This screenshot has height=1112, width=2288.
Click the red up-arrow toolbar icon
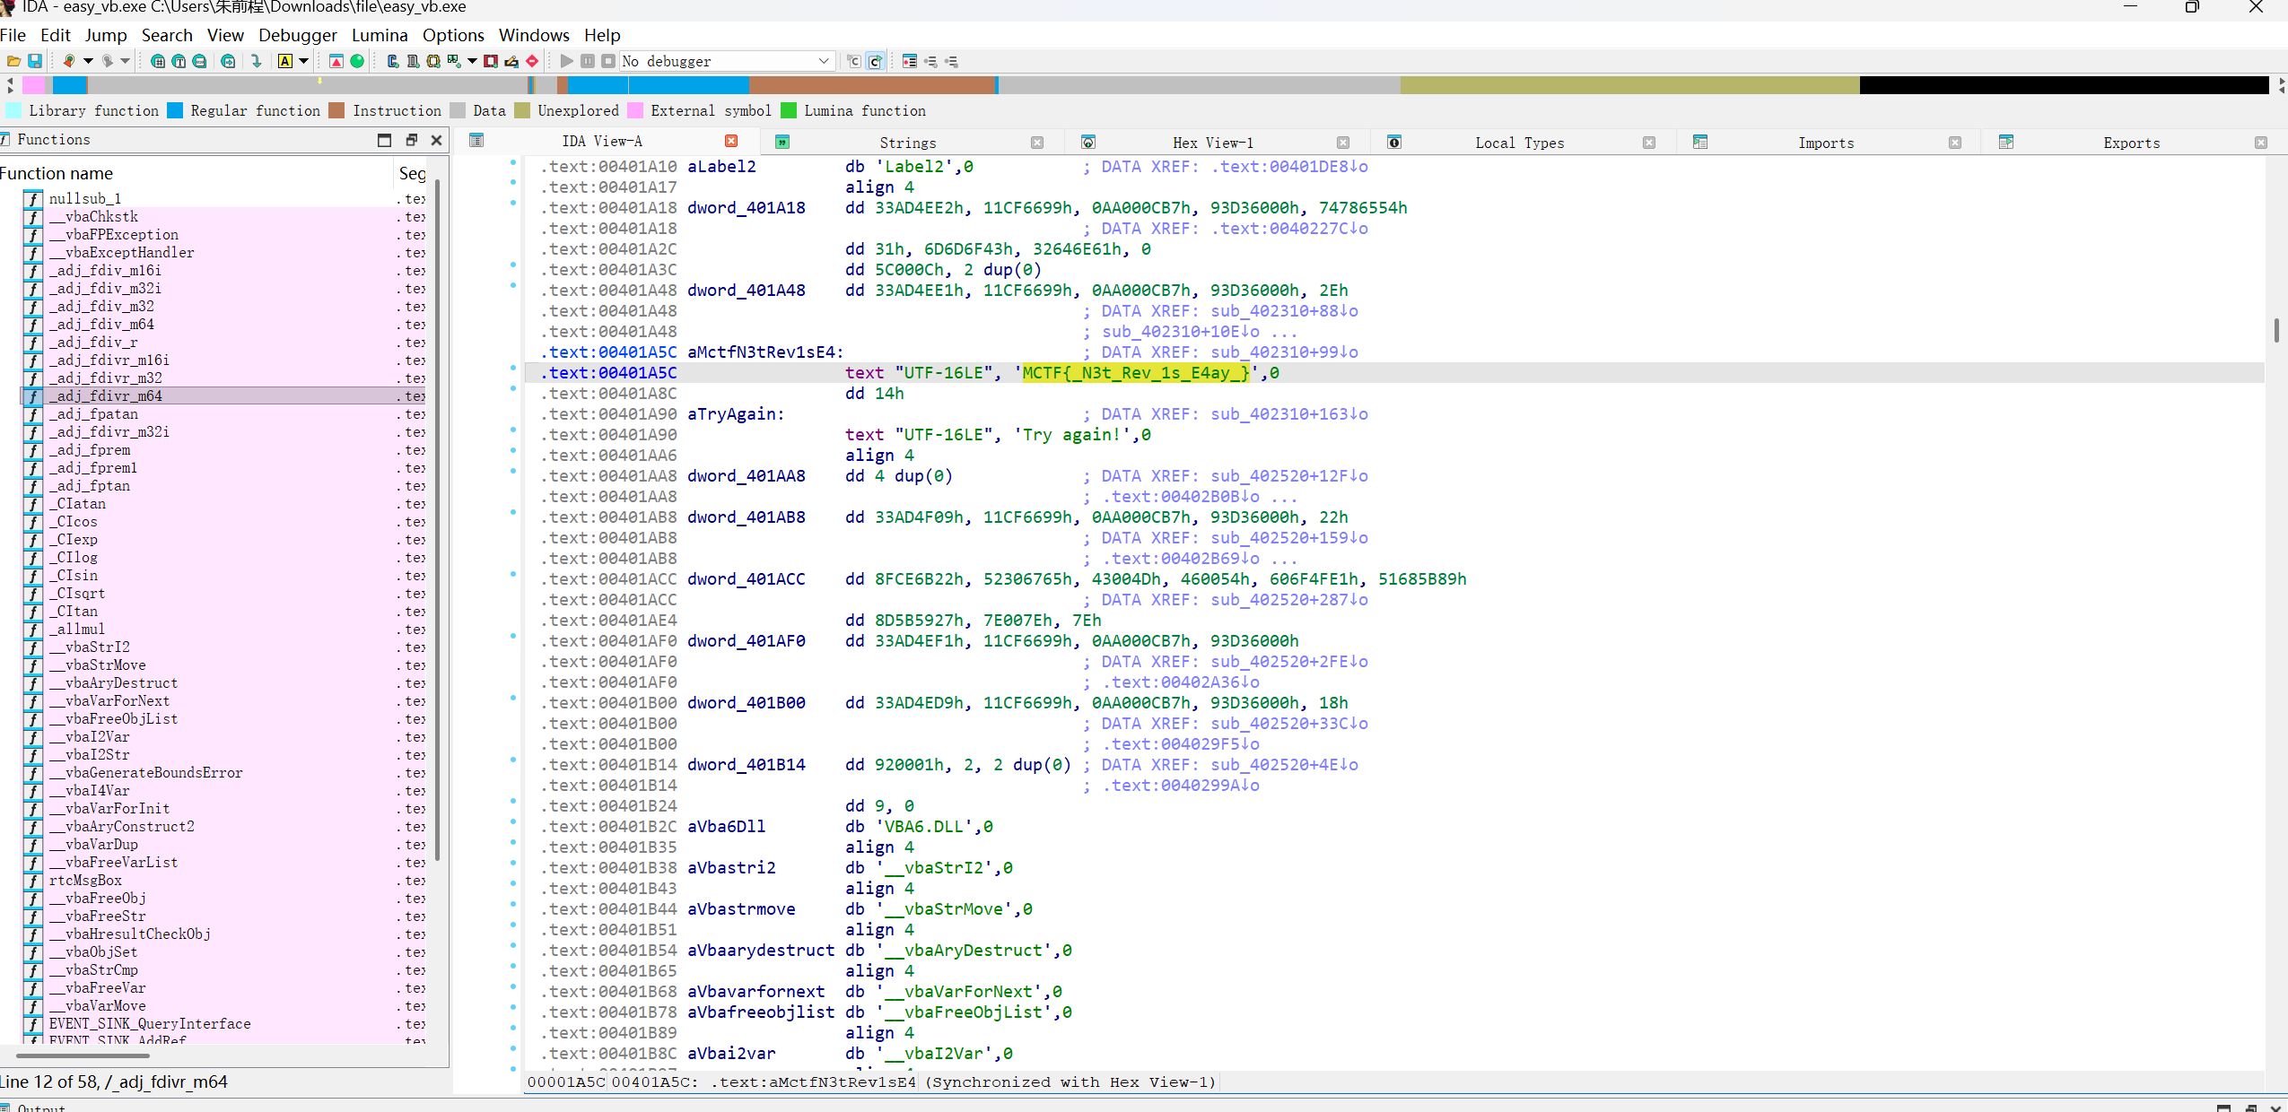coord(336,61)
